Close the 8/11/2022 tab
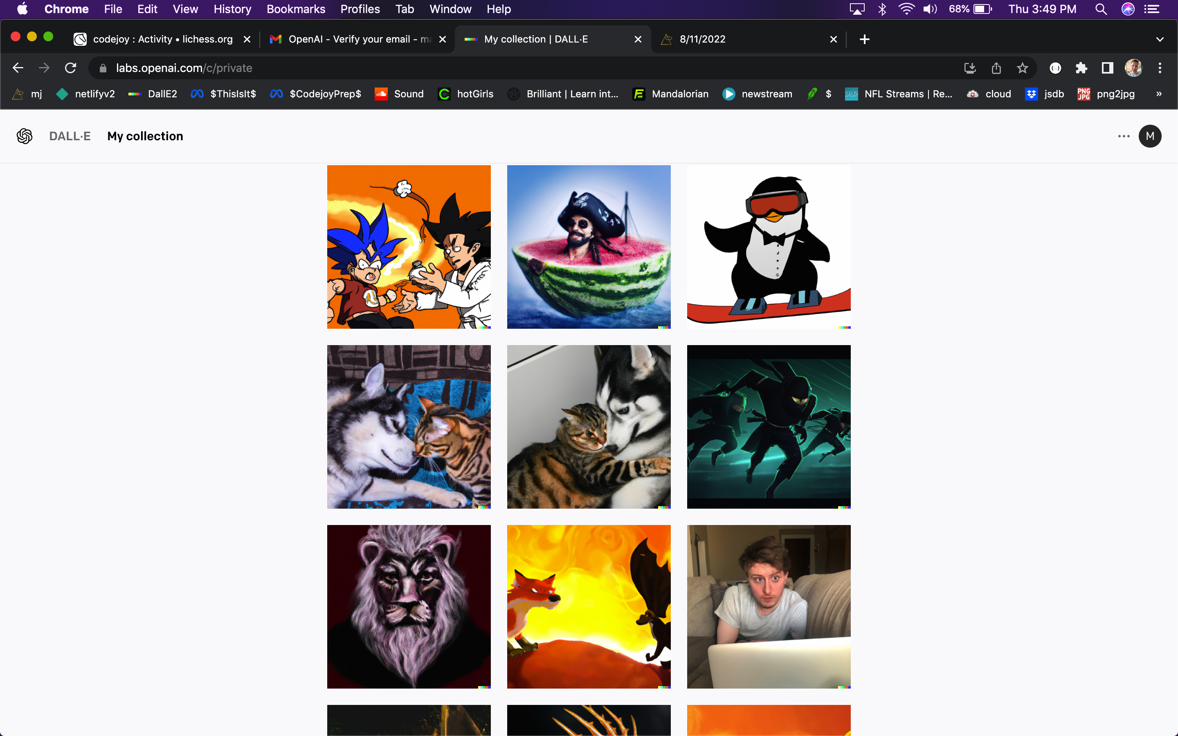Image resolution: width=1178 pixels, height=736 pixels. tap(833, 39)
